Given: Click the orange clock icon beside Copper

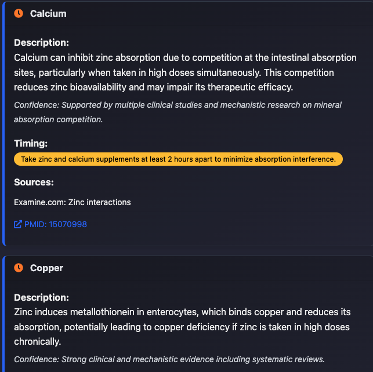Looking at the screenshot, I should (19, 268).
